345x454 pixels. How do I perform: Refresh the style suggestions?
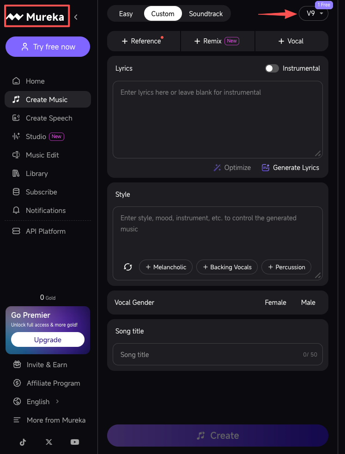pos(128,267)
